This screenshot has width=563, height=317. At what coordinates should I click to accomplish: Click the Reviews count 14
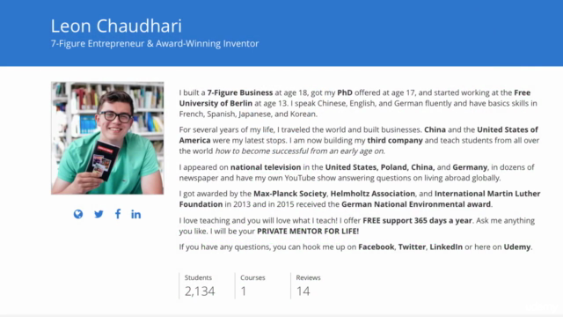(303, 291)
